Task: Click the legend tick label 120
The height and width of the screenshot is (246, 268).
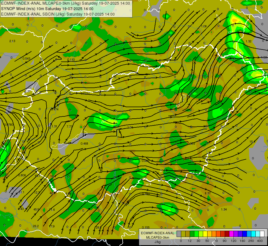Action: [x=234, y=241]
